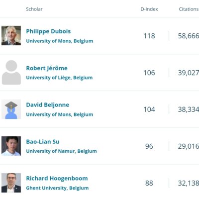Open Richard Hoogenboom scholar page

57,179
